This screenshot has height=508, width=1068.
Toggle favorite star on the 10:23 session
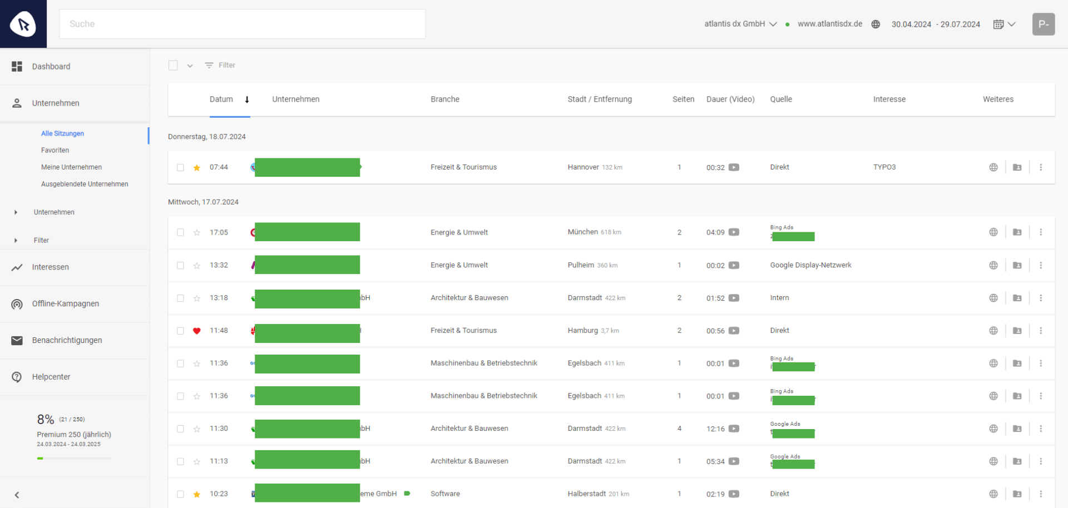tap(196, 494)
